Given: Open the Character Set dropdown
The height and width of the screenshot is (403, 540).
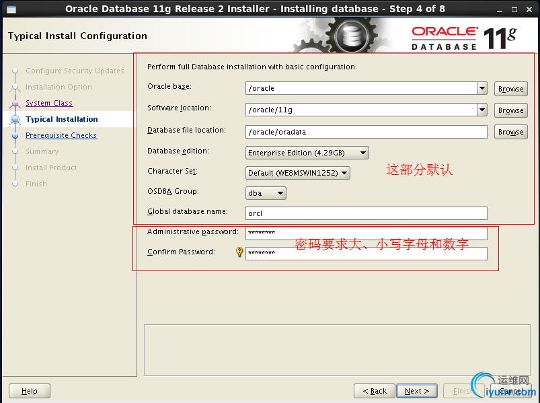Looking at the screenshot, I should tap(297, 173).
